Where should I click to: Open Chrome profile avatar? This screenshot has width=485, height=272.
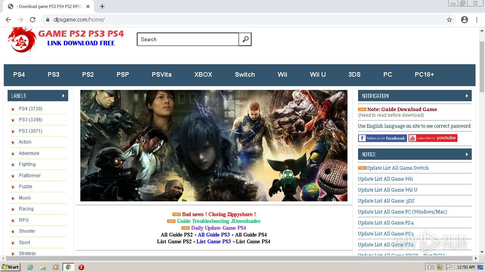click(x=465, y=20)
